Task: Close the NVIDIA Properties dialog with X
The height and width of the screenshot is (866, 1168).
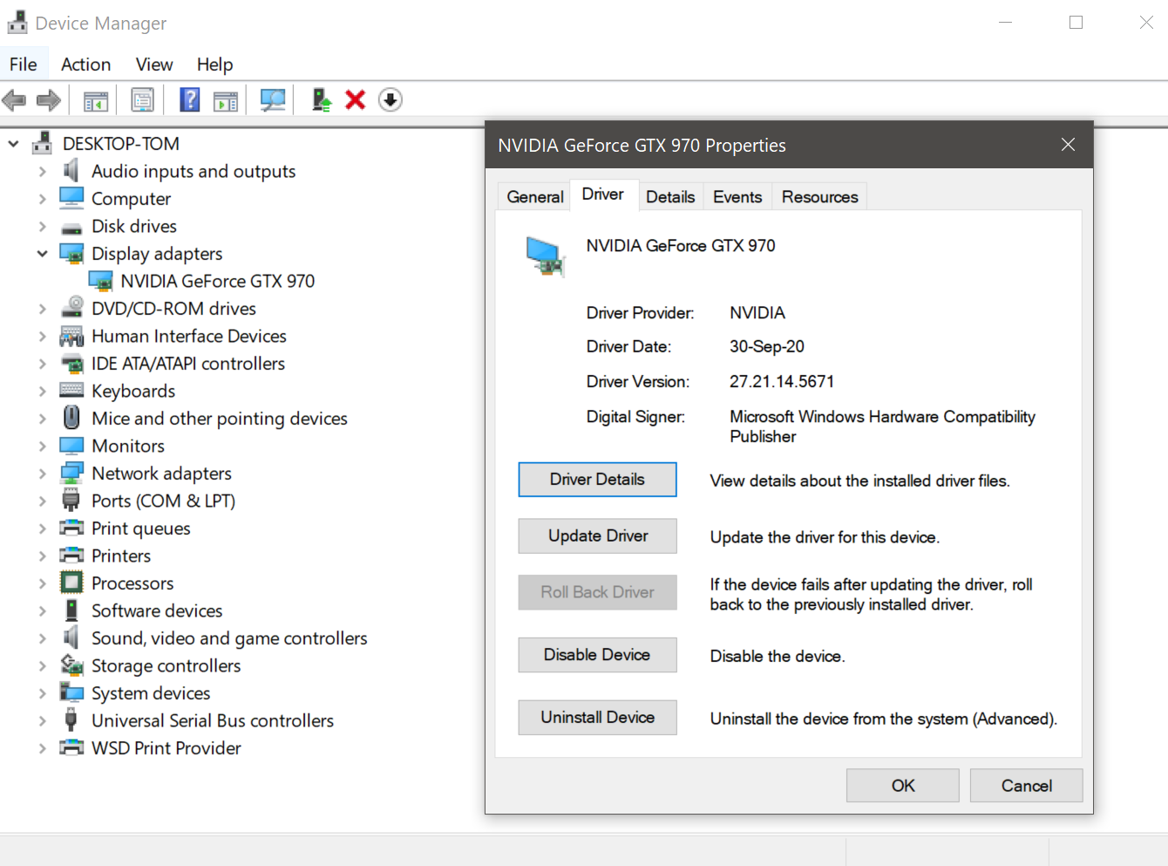Action: tap(1068, 145)
